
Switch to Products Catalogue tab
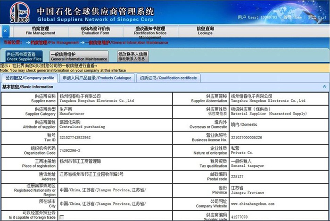[97, 78]
